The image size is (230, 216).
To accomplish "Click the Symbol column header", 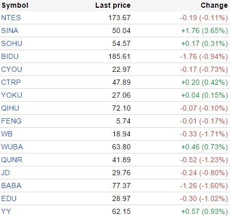I will pos(15,5).
